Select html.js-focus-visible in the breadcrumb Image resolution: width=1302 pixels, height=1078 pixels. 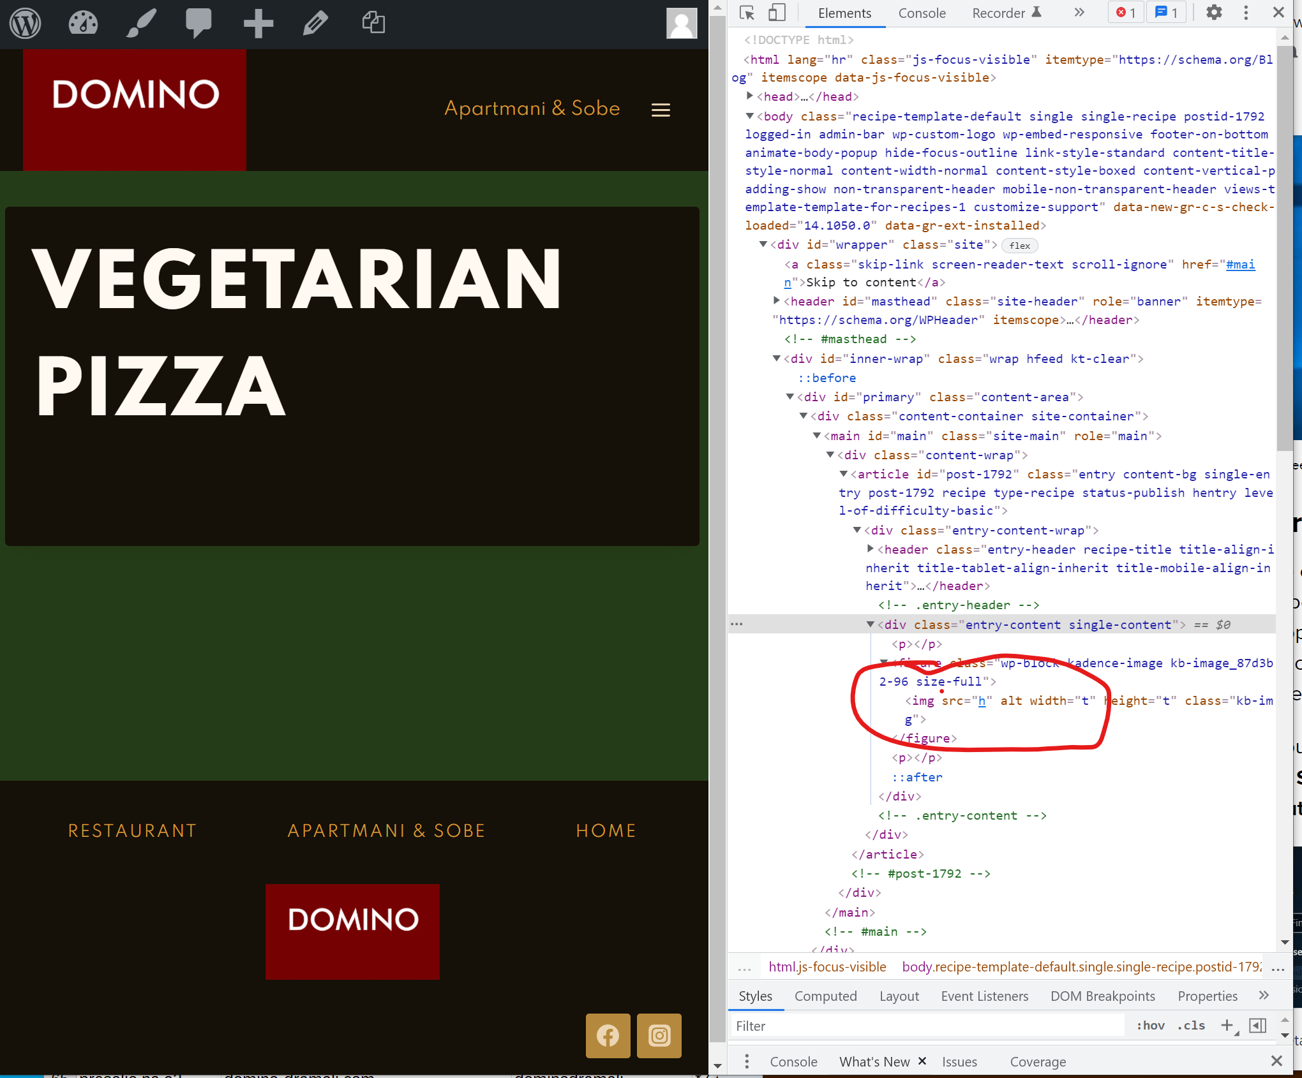(827, 966)
